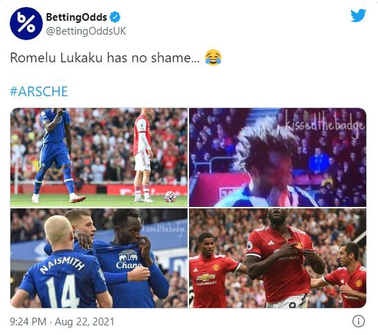Open the Manchester United celebration photo
The width and height of the screenshot is (378, 335).
pyautogui.click(x=278, y=258)
